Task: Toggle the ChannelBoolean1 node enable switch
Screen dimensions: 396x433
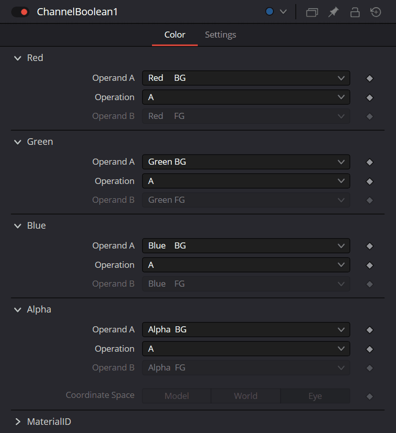Action: (x=20, y=12)
